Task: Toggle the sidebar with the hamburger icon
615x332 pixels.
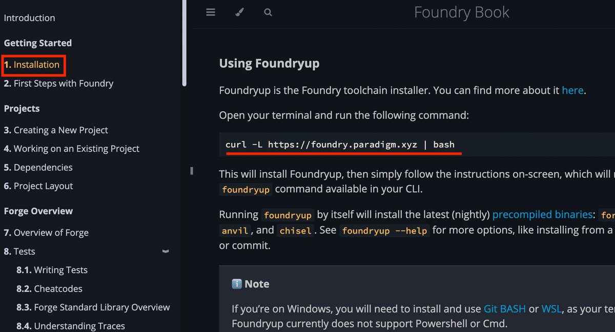Action: (x=211, y=12)
